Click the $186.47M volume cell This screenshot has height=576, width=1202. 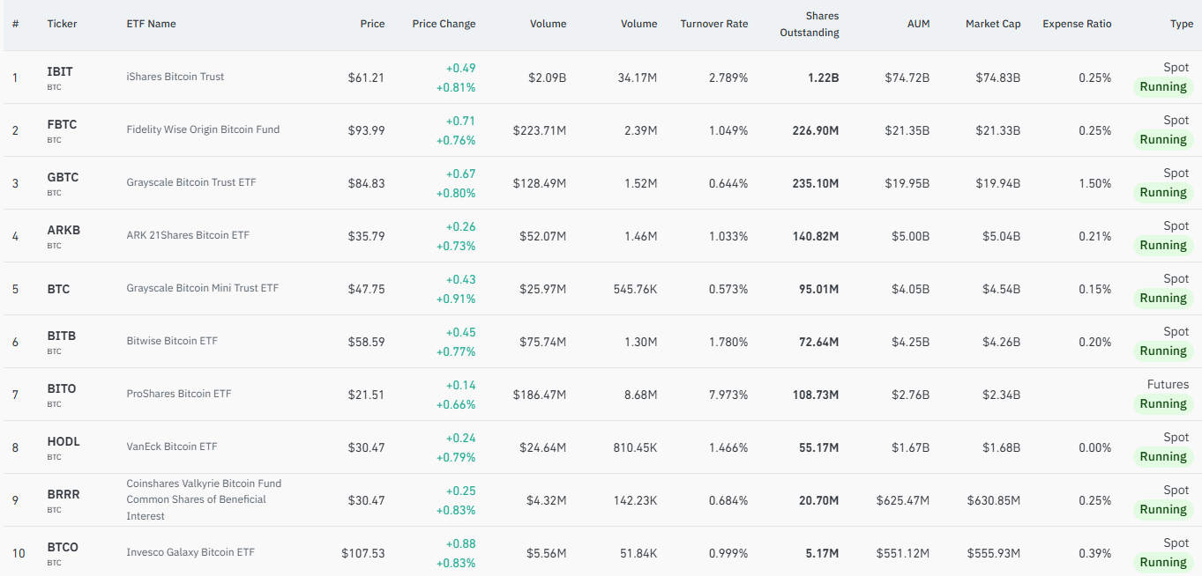[540, 395]
